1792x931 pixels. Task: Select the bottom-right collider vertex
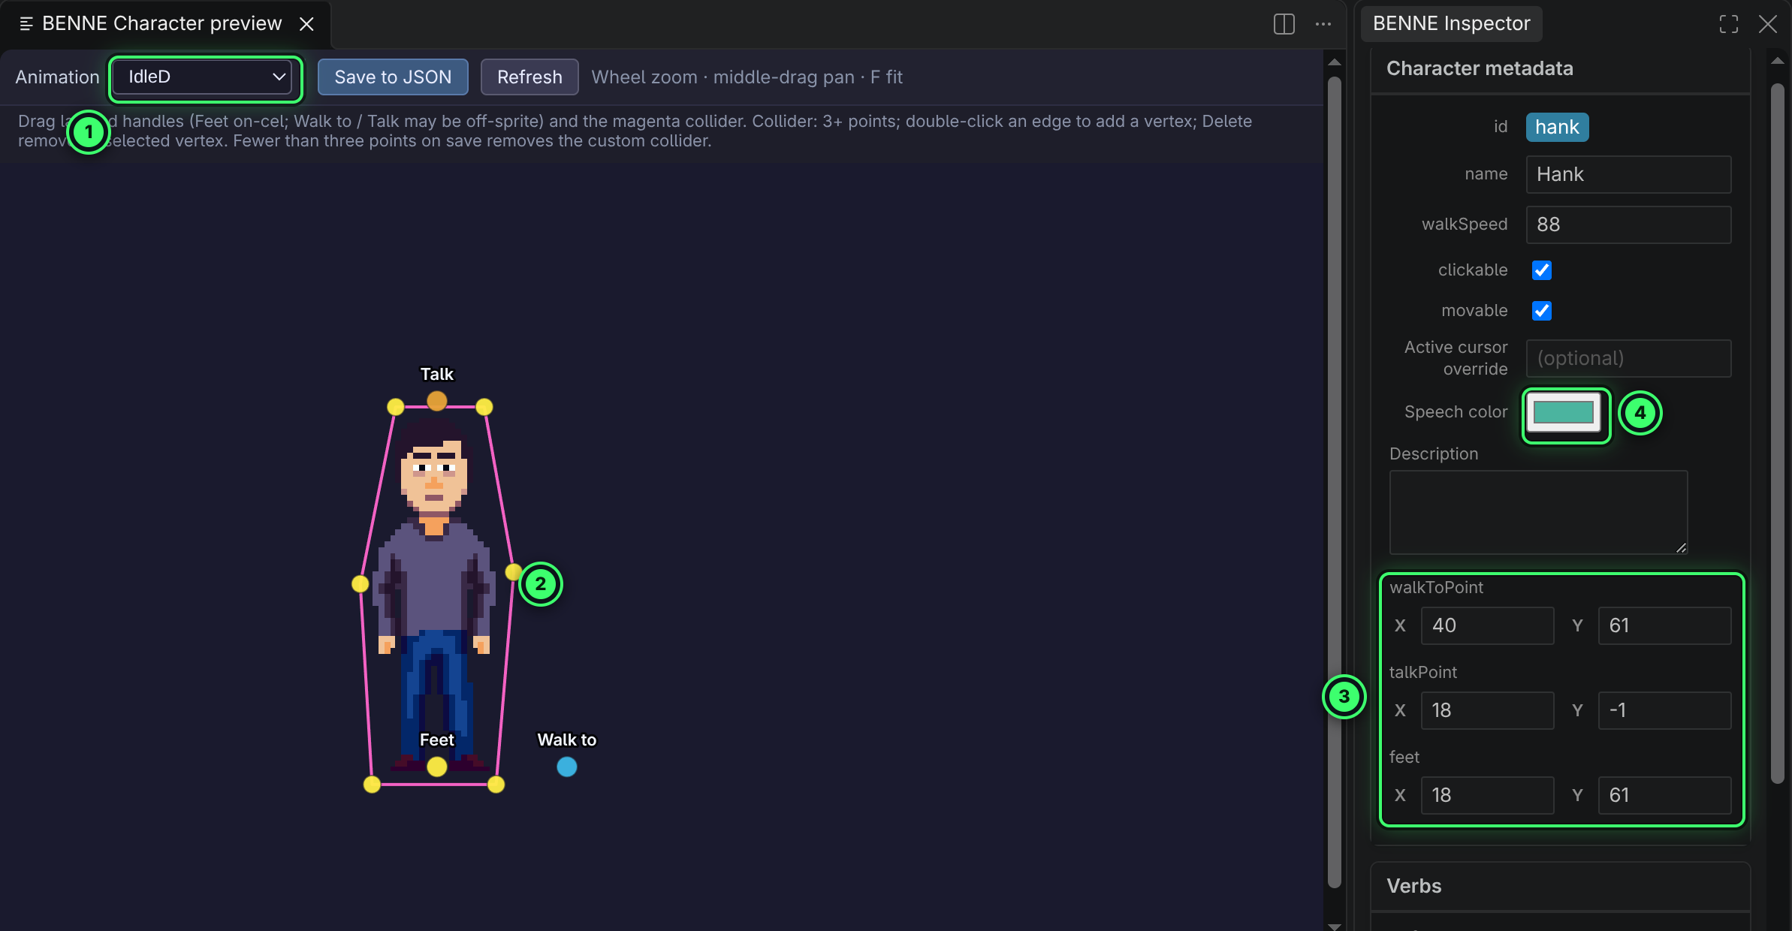point(496,785)
